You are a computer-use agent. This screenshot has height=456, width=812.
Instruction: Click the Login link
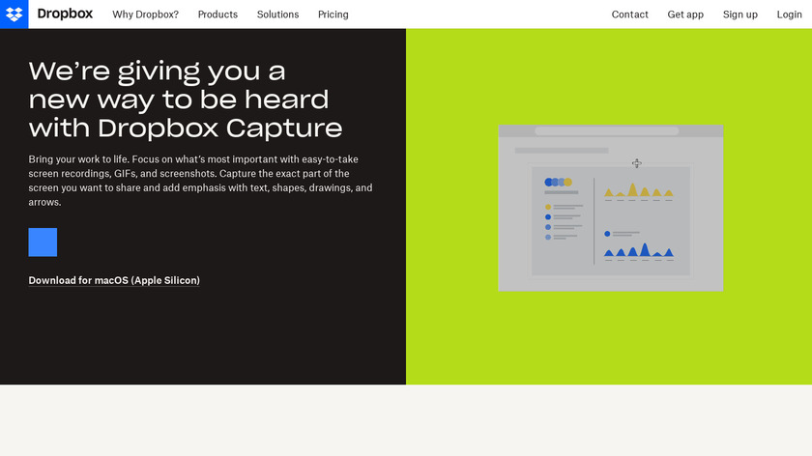click(x=789, y=14)
